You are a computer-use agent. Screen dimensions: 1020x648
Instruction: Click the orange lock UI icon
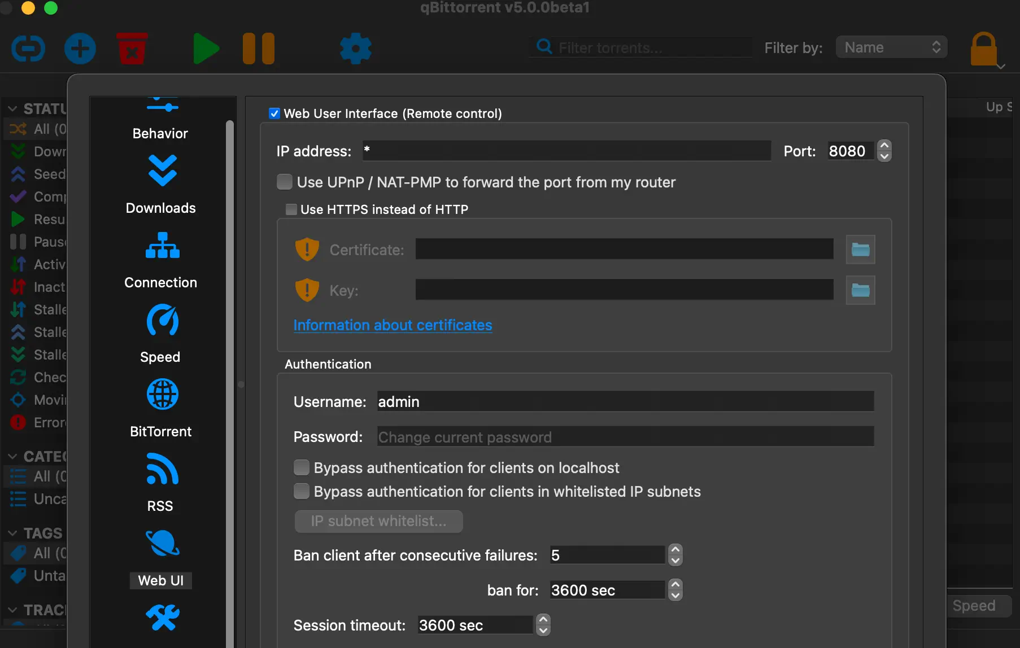[x=984, y=49]
